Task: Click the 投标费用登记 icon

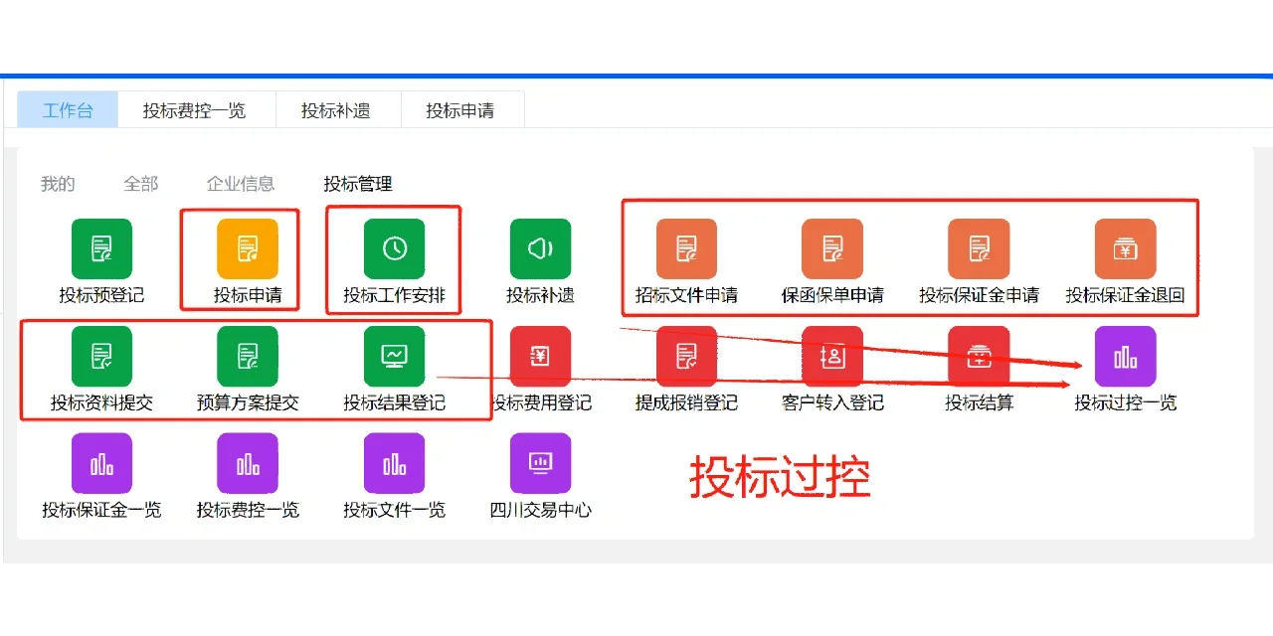Action: [x=539, y=356]
